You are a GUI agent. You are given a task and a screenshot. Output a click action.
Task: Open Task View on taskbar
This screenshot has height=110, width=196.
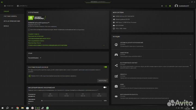[12, 108]
